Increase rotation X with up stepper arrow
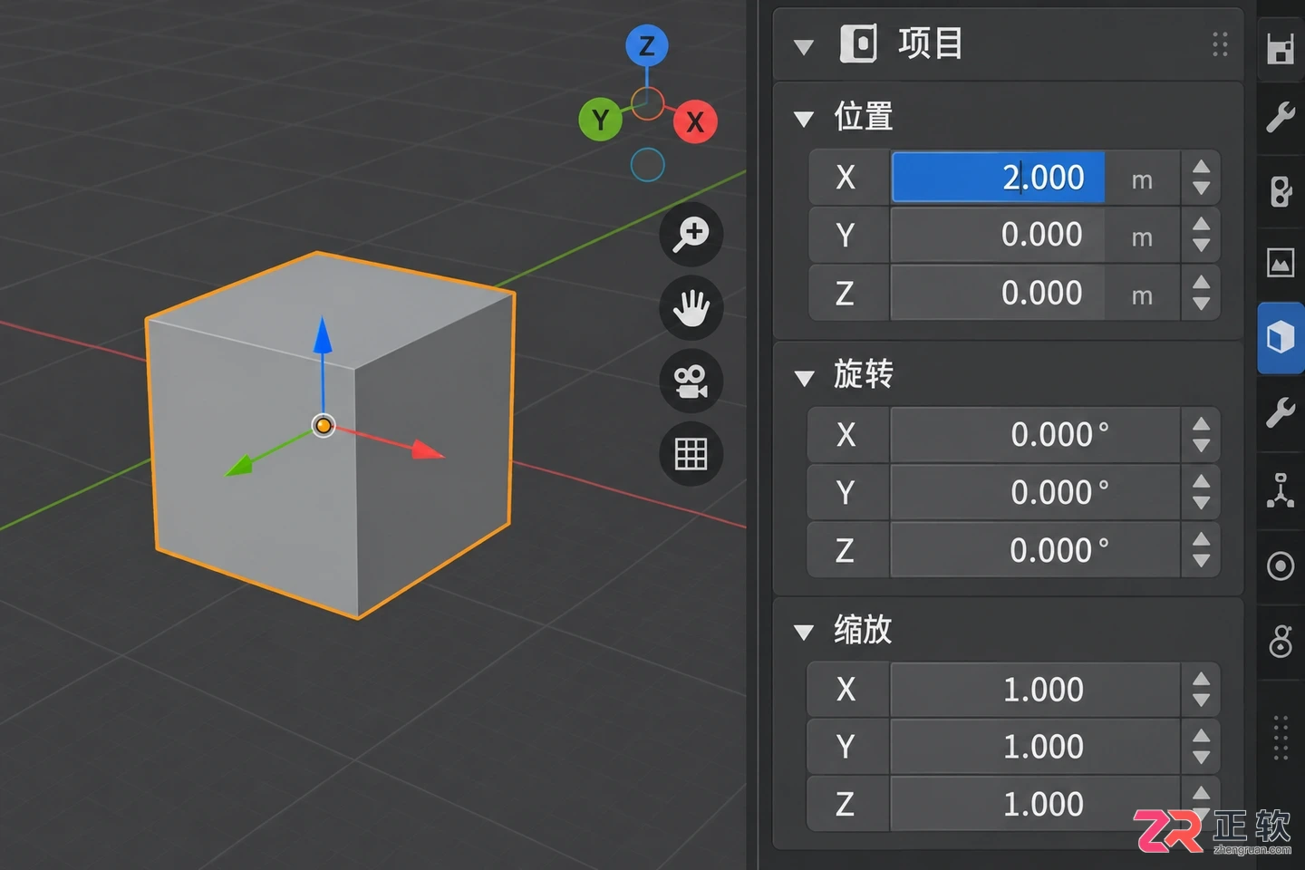This screenshot has width=1305, height=870. pyautogui.click(x=1201, y=424)
